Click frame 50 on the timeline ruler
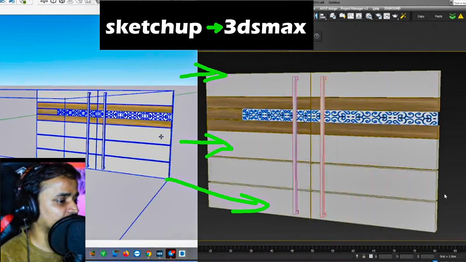This screenshot has height=262, width=466. [312, 251]
